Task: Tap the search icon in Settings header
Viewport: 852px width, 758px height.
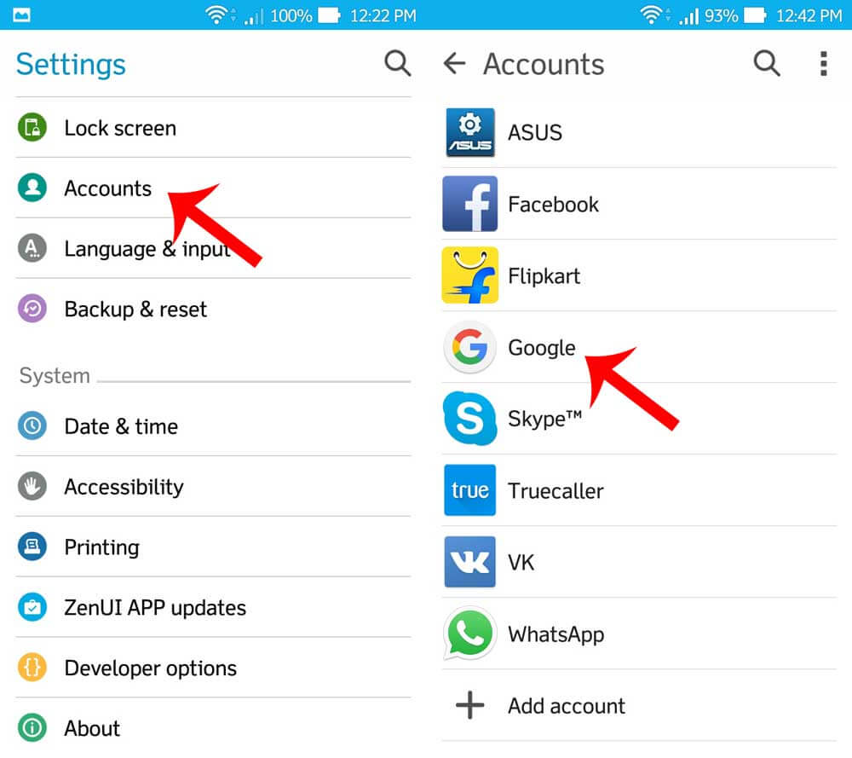Action: 397,63
